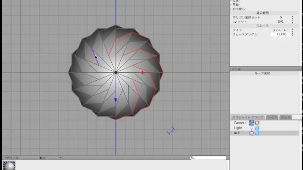Click the material sphere thumbnail

tap(9, 166)
